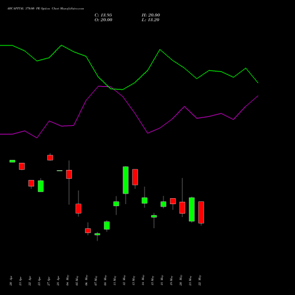295x295 pixels.
Task: Click the 08 May date label
Action: click(105, 280)
